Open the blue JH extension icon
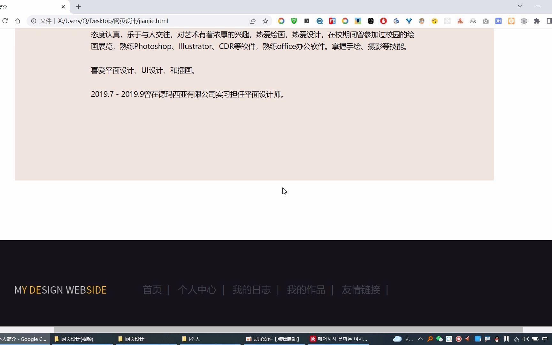The height and width of the screenshot is (345, 552). [498, 21]
